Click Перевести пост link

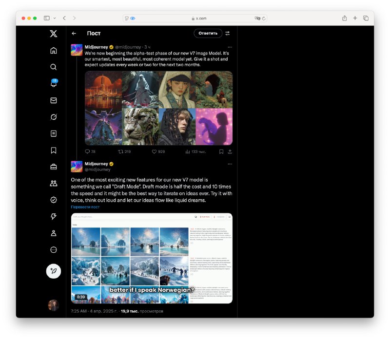pos(85,207)
